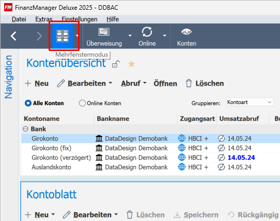The height and width of the screenshot is (221, 280).
Task: Open the Extras menu
Action: click(44, 19)
